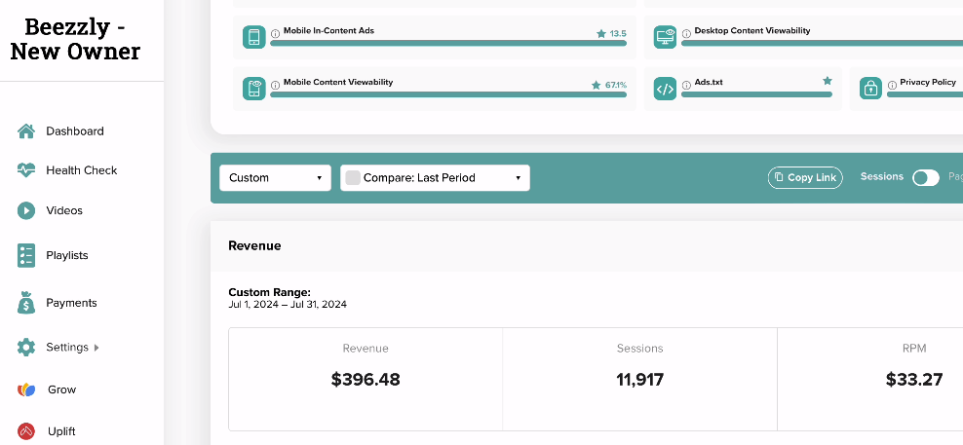The image size is (963, 445).
Task: Click the Copy Link button
Action: point(805,177)
